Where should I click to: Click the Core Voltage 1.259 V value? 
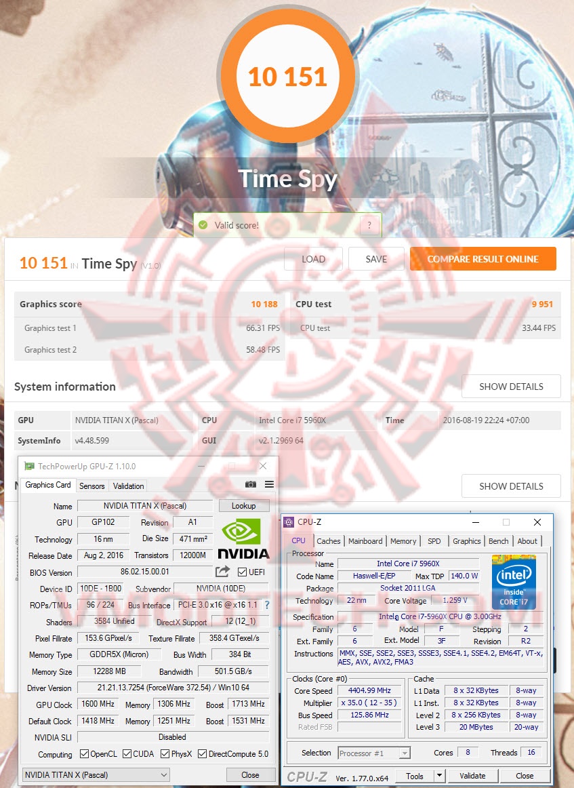pos(455,600)
